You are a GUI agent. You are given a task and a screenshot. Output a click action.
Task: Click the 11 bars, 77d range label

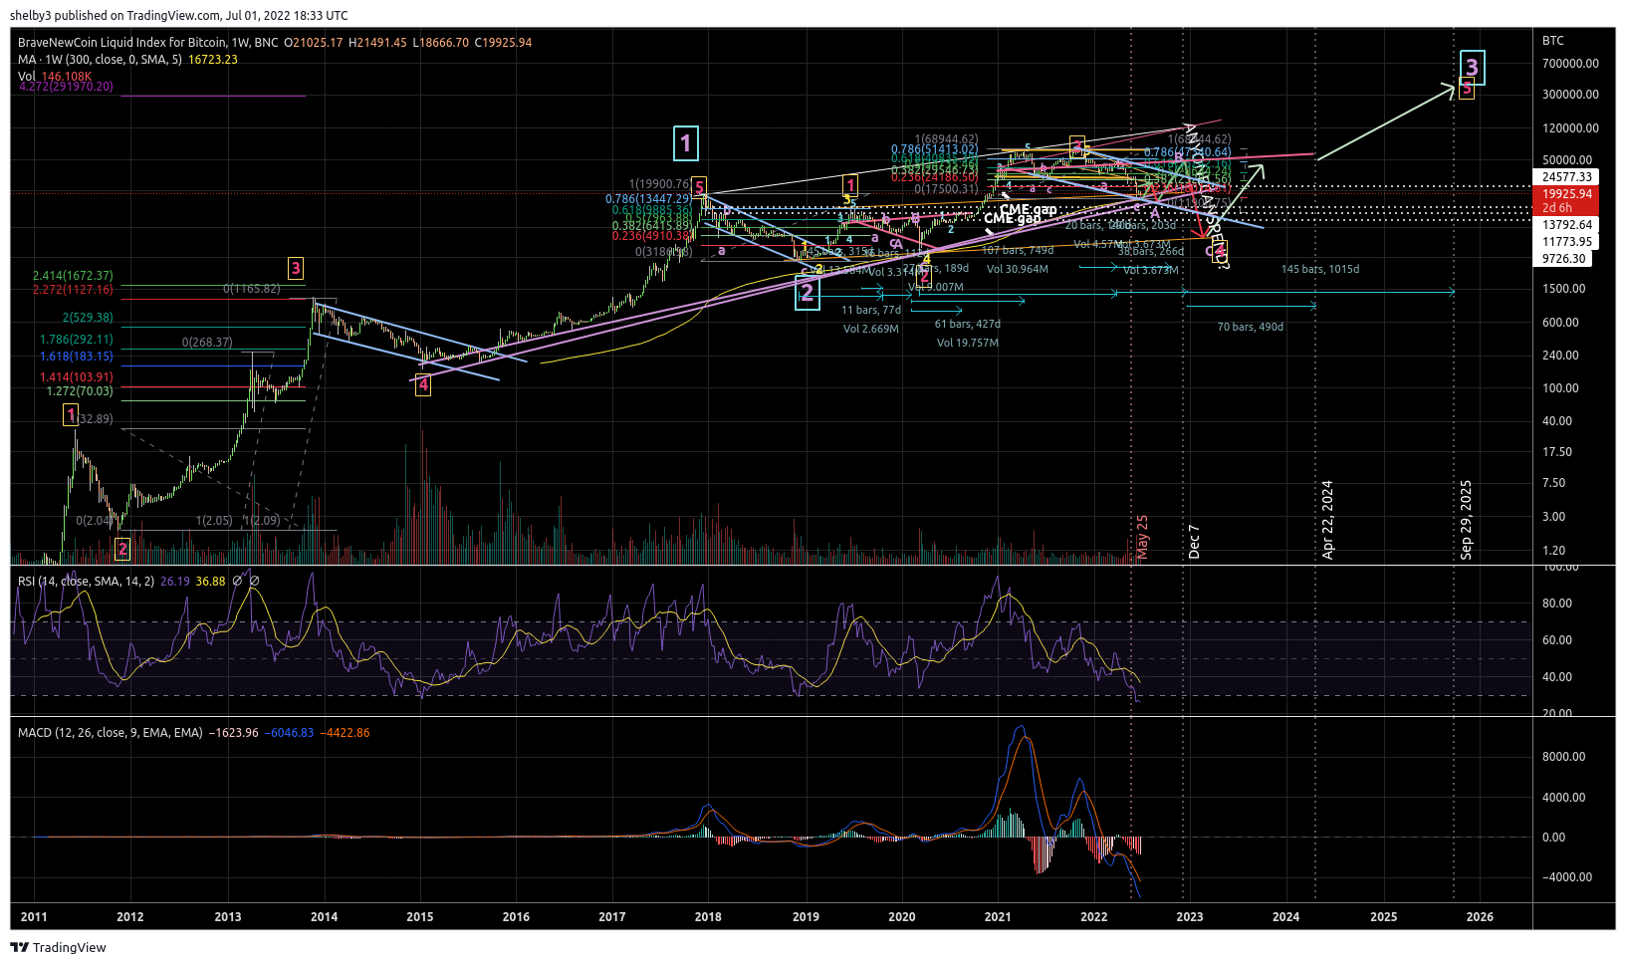pos(871,310)
